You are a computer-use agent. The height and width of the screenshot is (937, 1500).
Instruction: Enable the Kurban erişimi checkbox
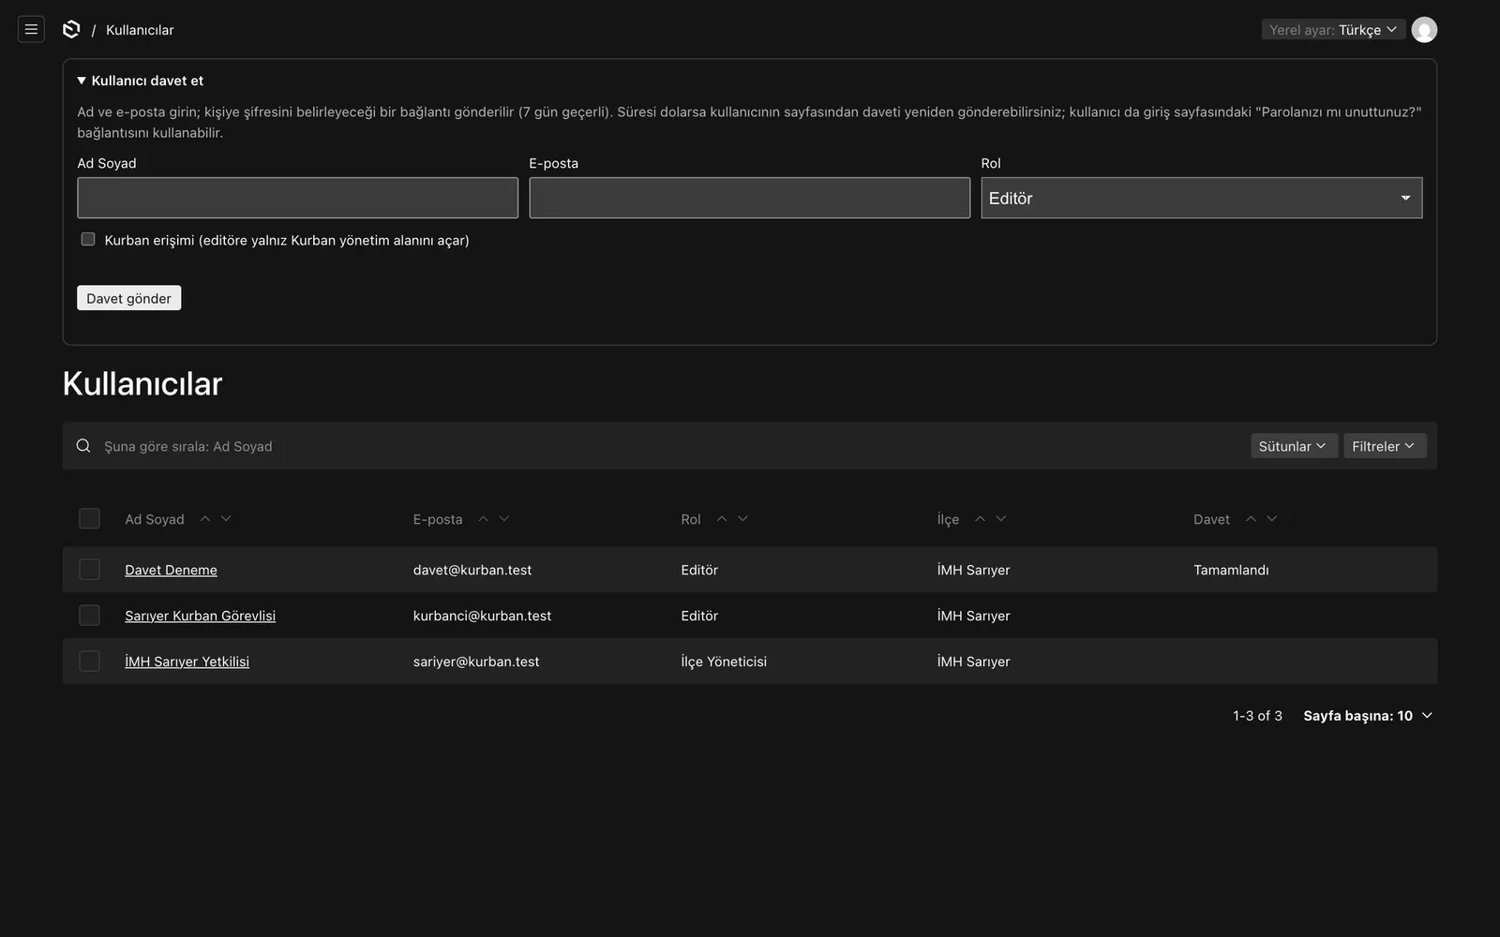pyautogui.click(x=88, y=239)
